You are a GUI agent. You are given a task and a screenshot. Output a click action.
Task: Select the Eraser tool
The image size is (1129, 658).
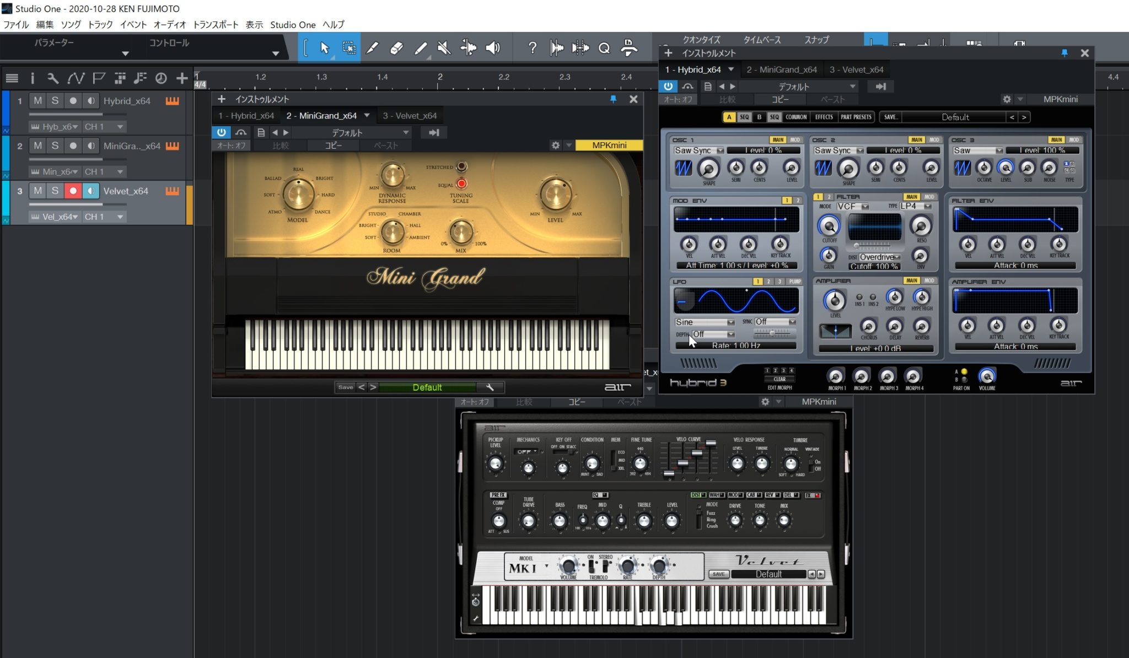coord(397,48)
